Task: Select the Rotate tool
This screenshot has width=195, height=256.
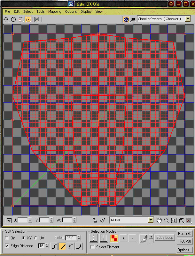Action: [13, 19]
